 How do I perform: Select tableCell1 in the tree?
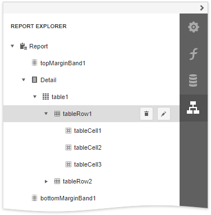point(88,131)
